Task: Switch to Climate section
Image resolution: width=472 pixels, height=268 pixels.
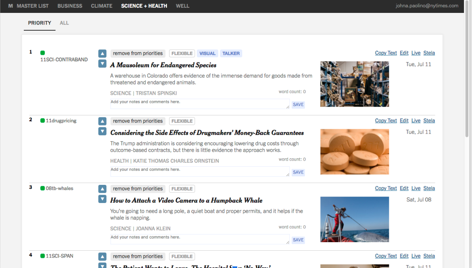Action: pyautogui.click(x=102, y=6)
